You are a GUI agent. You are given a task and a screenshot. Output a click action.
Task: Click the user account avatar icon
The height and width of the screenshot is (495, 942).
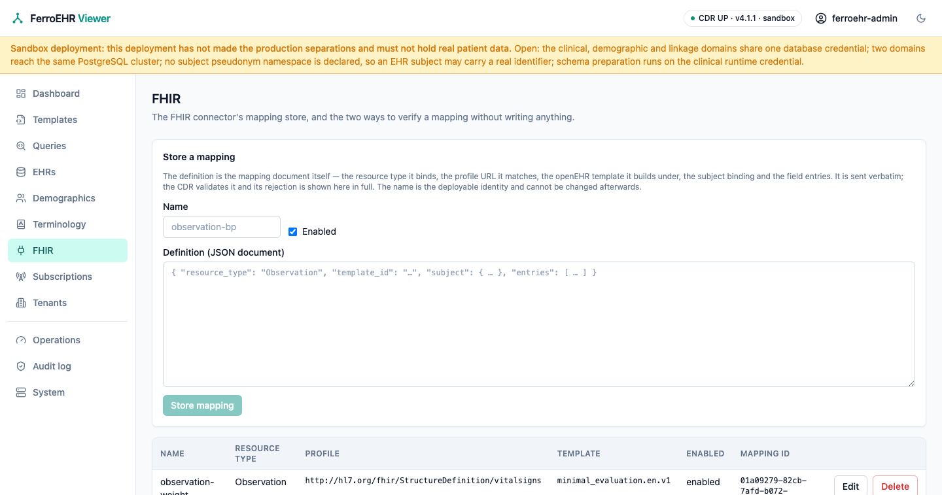tap(821, 18)
